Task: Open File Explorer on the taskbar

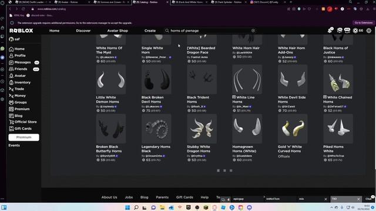Action: [x=162, y=207]
